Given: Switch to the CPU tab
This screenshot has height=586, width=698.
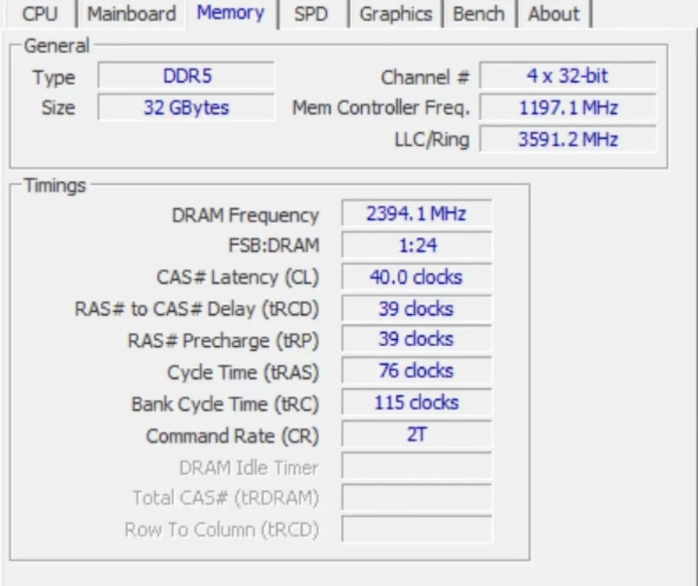Looking at the screenshot, I should tap(40, 14).
